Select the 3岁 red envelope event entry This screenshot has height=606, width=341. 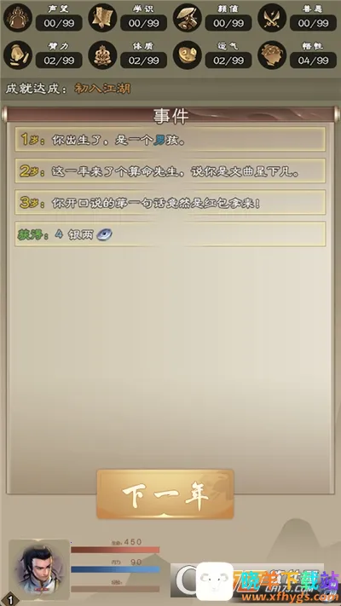pyautogui.click(x=170, y=202)
